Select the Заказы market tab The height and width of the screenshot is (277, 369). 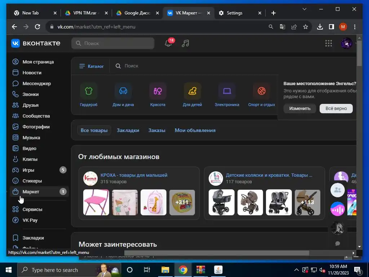click(157, 130)
